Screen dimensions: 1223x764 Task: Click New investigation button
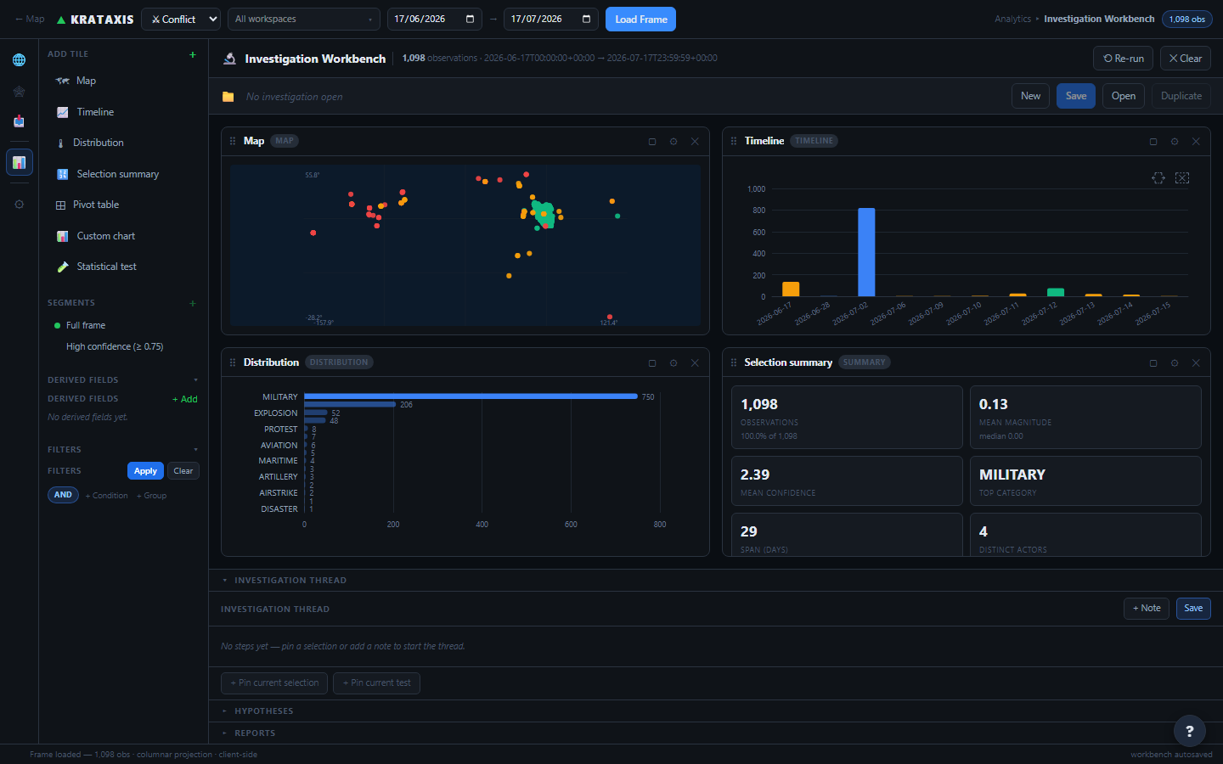point(1030,96)
